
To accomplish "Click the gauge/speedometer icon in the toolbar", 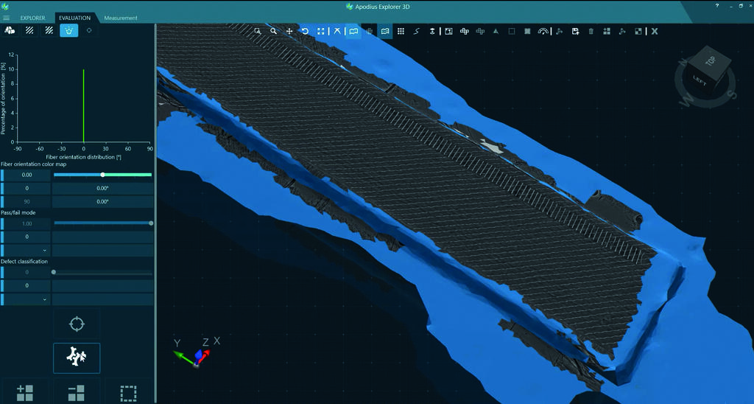I will [x=543, y=31].
